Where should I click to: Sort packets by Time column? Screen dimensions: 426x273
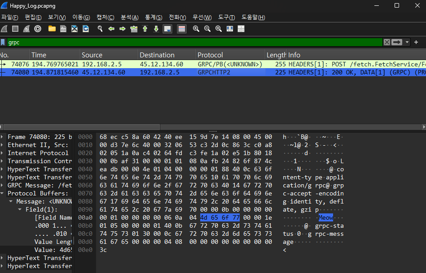[55, 55]
